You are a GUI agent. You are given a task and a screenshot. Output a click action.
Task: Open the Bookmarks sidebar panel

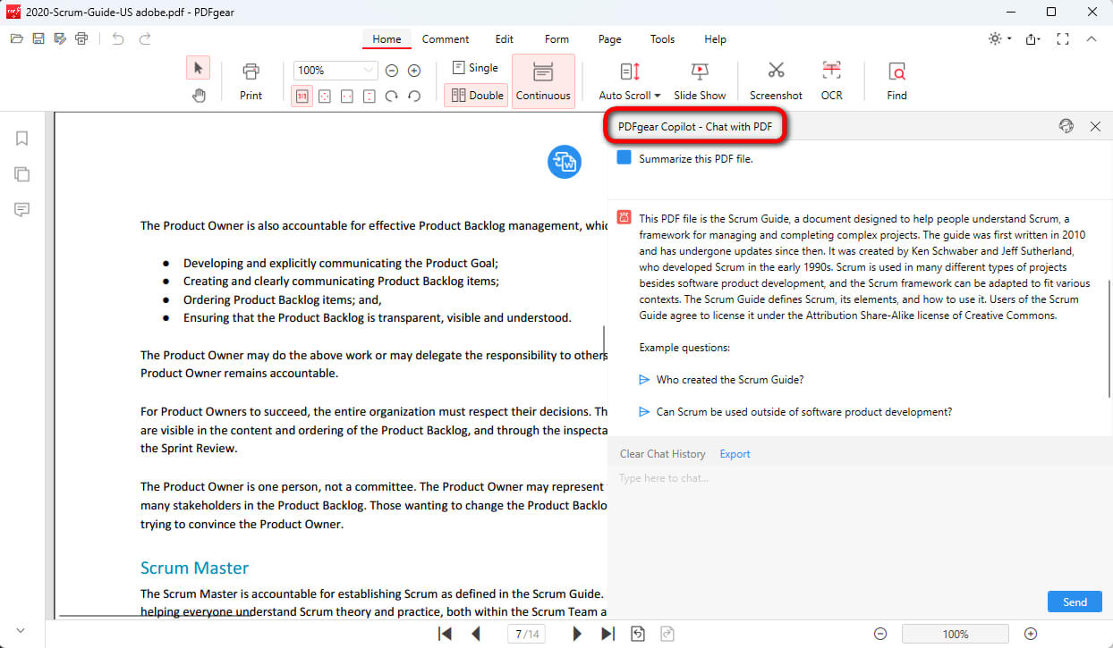pyautogui.click(x=21, y=138)
